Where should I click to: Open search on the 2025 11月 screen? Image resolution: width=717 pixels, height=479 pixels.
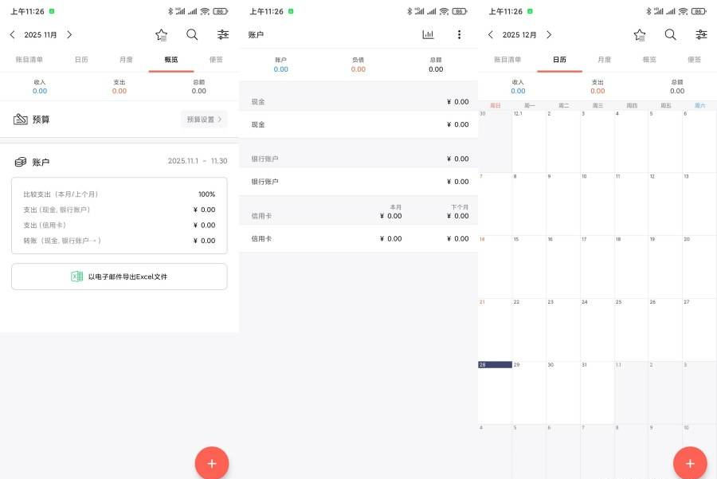192,35
